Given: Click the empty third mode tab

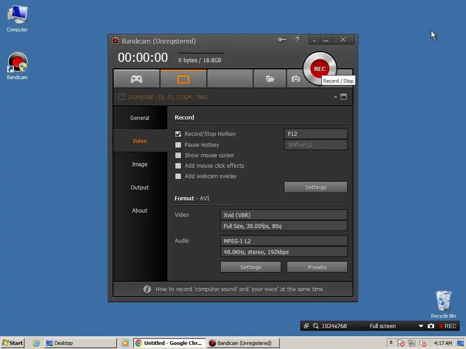Looking at the screenshot, I should pos(230,79).
